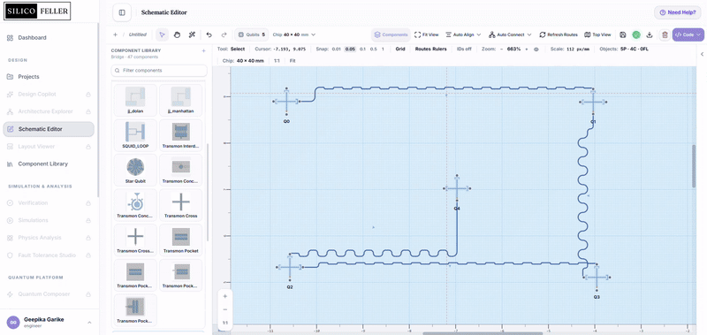The width and height of the screenshot is (707, 335).
Task: Create new design with plus icon
Action: click(x=115, y=34)
